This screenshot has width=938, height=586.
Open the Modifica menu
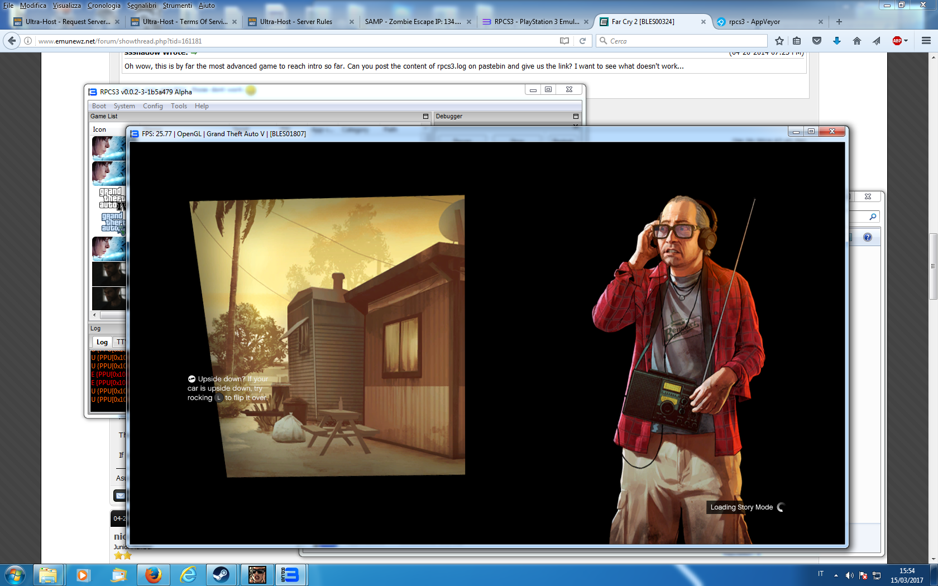click(33, 6)
